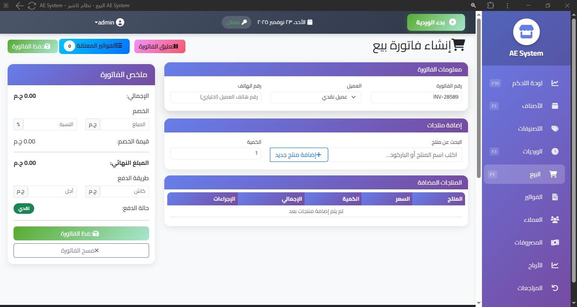This screenshot has height=307, width=577.
Task: Click the الأصناف box icon in the sidebar
Action: coord(555,105)
